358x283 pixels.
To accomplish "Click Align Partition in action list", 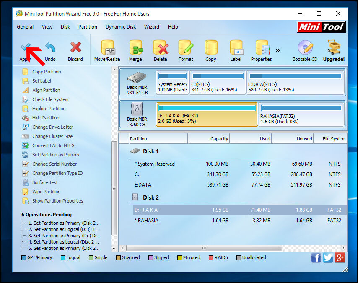I will coord(46,90).
